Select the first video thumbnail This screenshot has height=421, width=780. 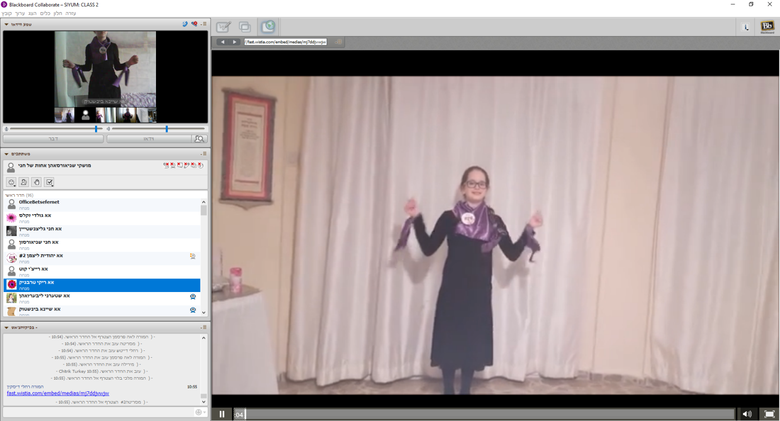64,115
